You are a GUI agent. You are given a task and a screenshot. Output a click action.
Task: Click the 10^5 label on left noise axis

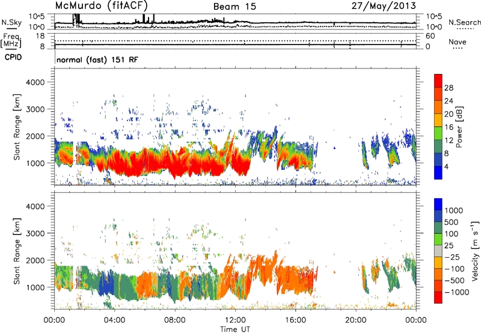tap(37, 16)
